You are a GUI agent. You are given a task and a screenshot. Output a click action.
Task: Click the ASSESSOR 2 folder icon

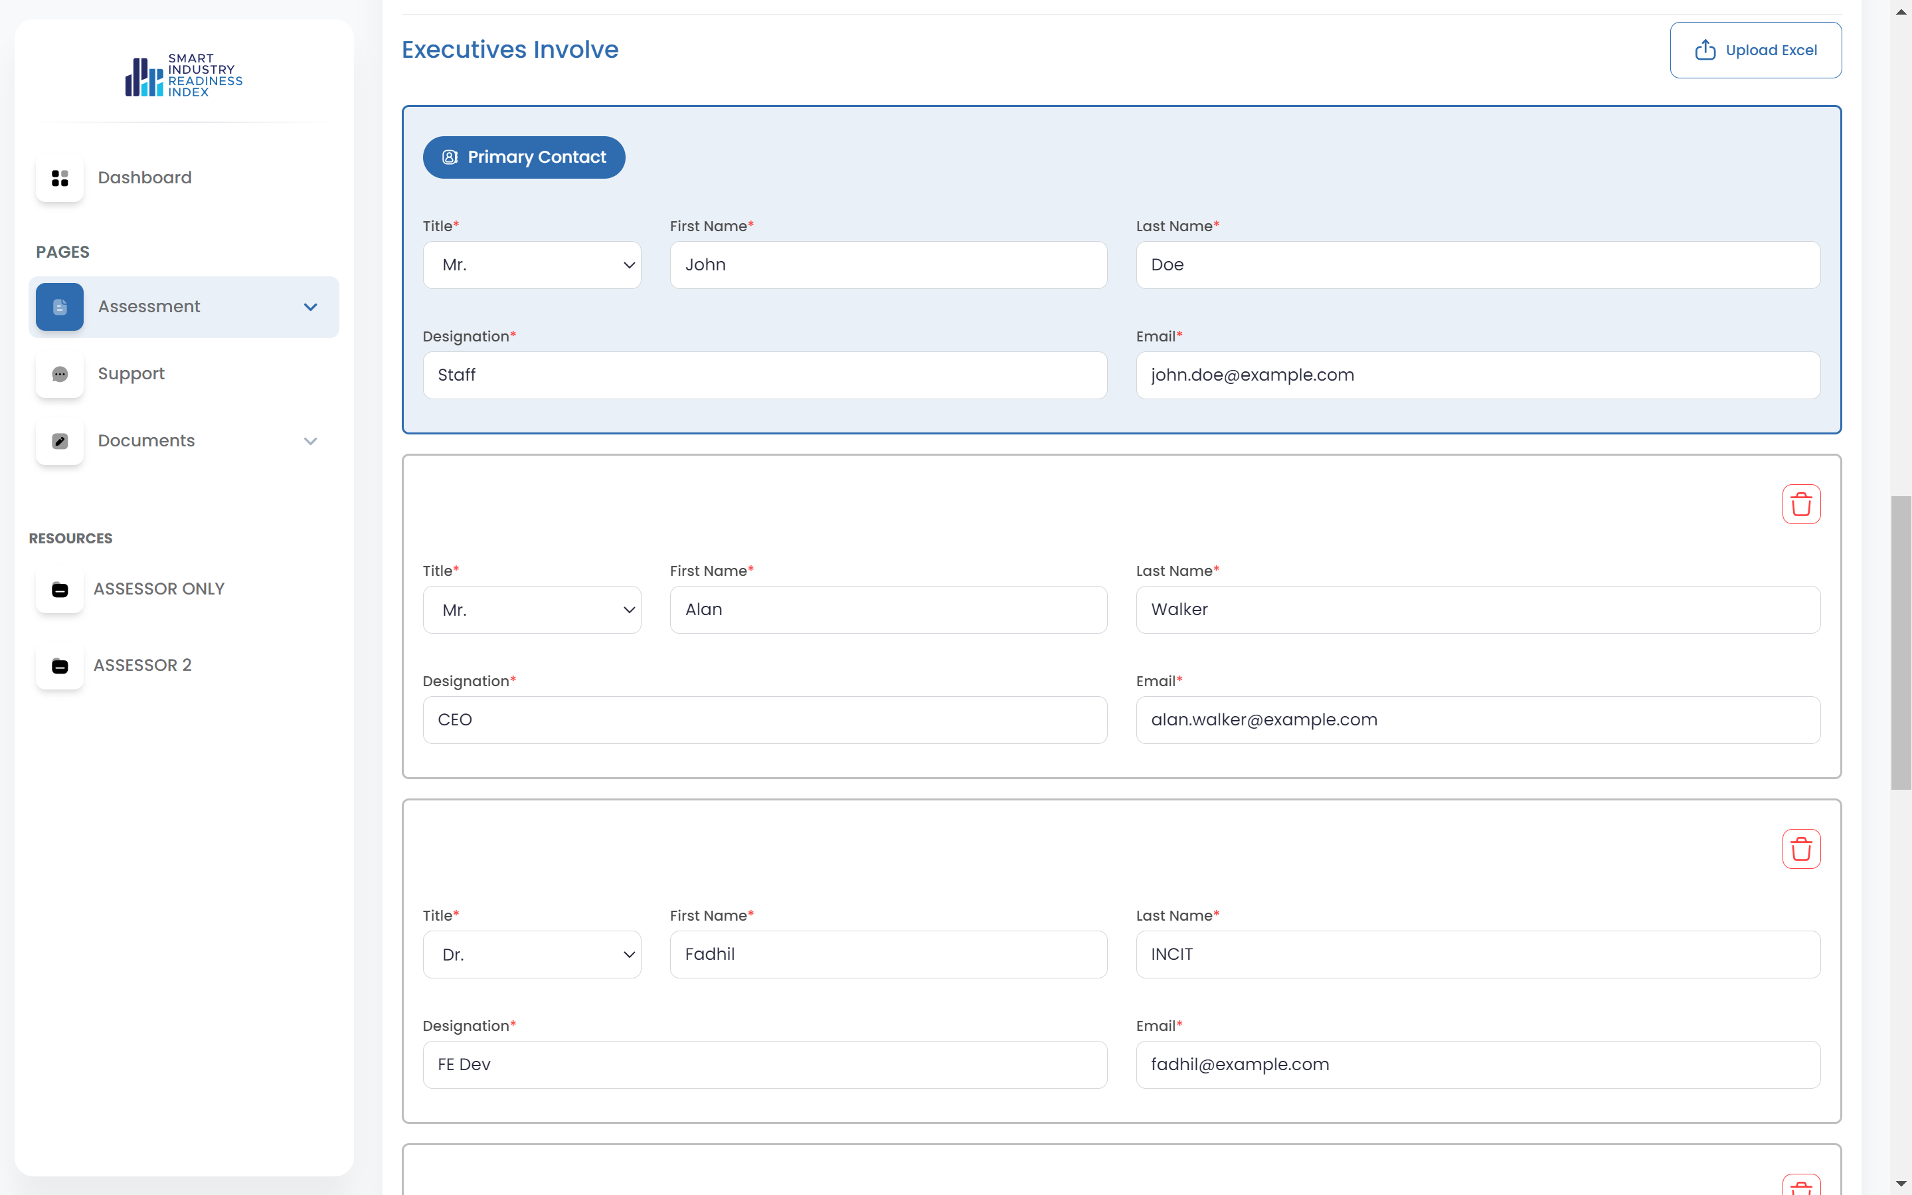point(59,666)
